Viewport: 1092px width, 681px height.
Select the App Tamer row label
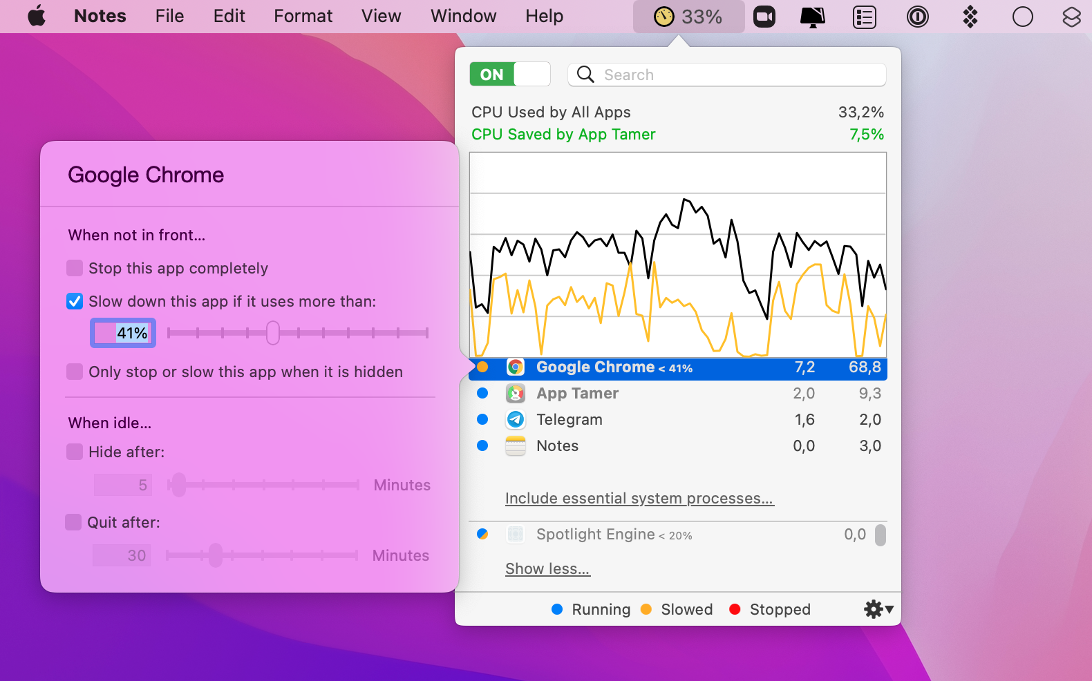coord(578,394)
